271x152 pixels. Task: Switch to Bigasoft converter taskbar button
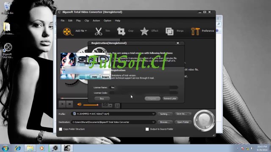(55, 148)
